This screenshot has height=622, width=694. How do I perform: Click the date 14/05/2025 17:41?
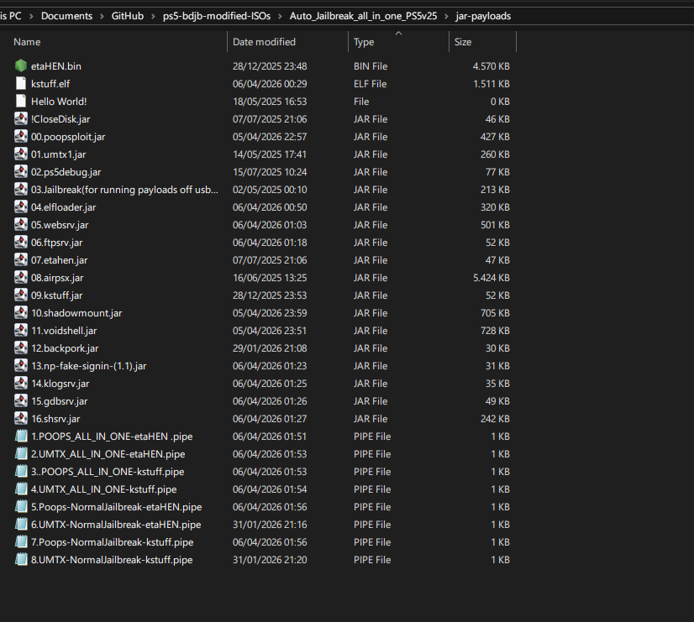(x=270, y=154)
